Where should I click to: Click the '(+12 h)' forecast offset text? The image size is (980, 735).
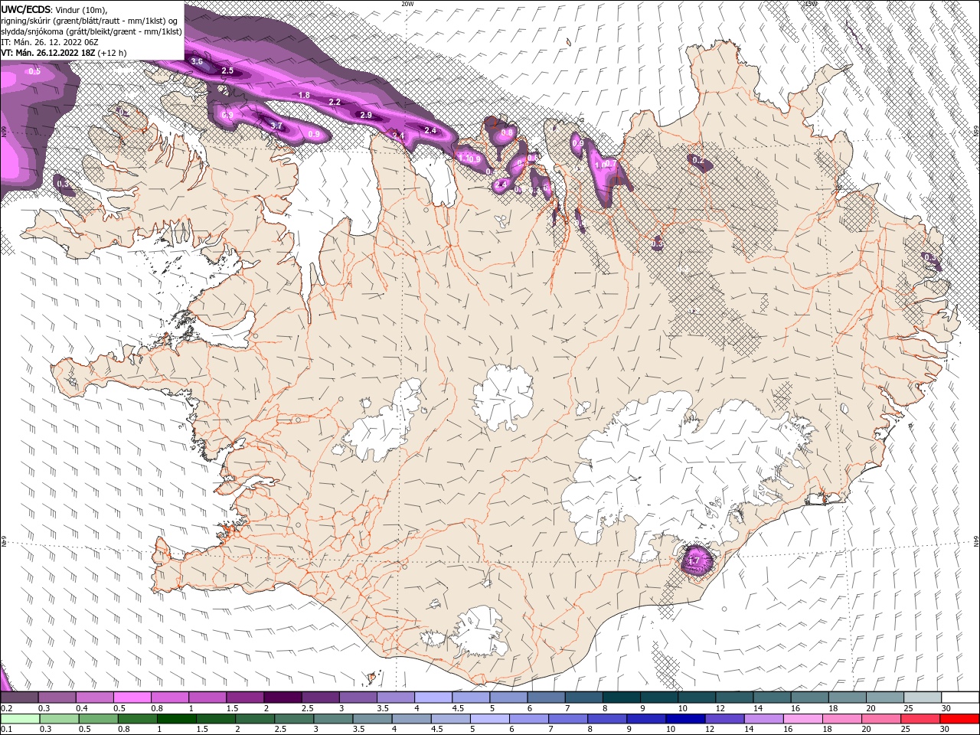click(113, 52)
